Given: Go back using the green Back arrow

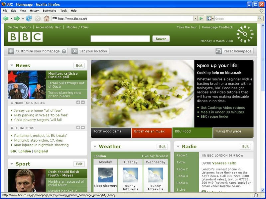Looking at the screenshot, I should tap(6, 19).
